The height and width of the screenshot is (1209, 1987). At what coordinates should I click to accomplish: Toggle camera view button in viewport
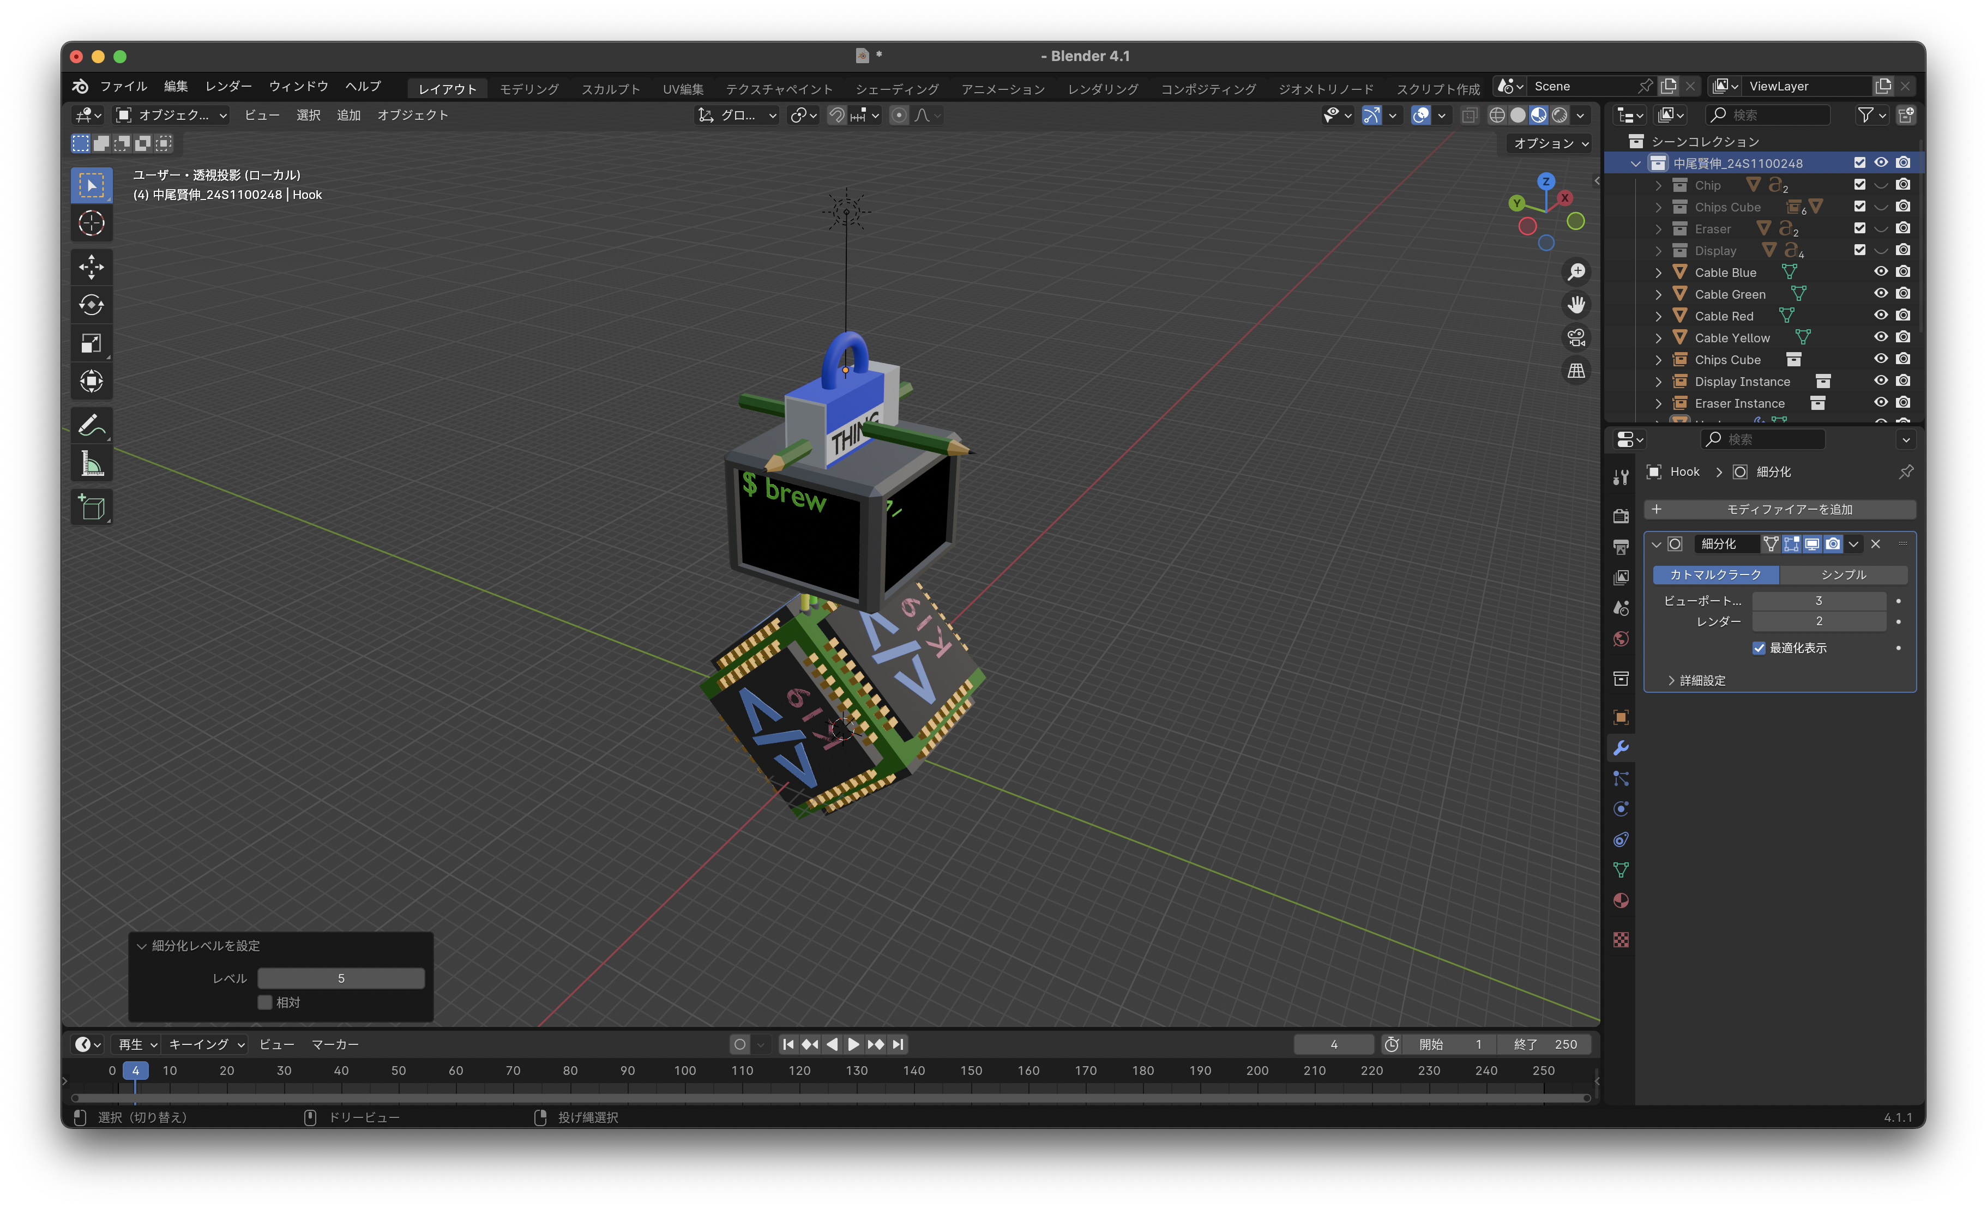[x=1576, y=338]
